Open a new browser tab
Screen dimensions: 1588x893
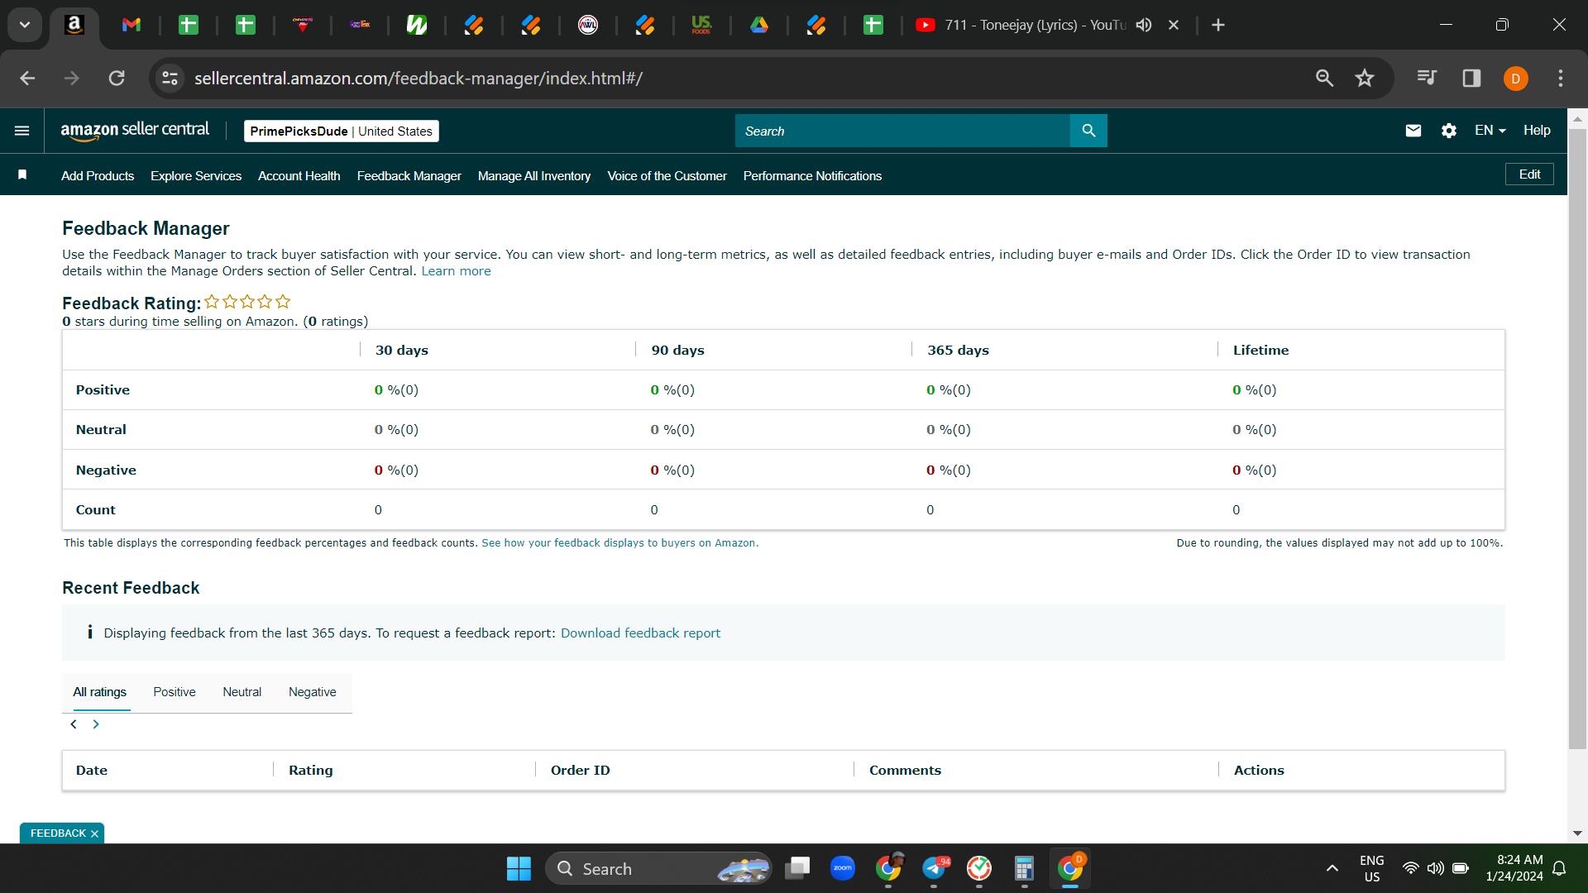coord(1218,25)
